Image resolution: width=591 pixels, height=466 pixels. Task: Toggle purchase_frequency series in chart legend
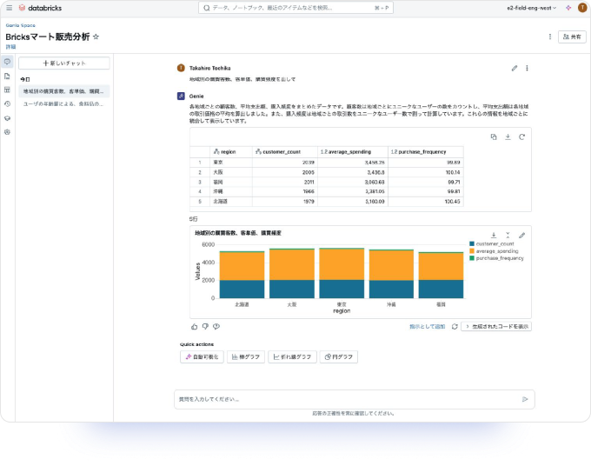point(495,258)
